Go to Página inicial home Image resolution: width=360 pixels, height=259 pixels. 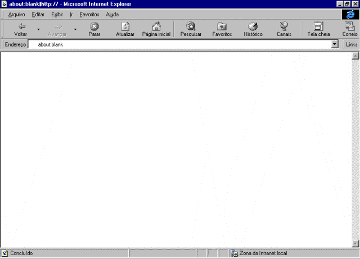click(x=156, y=29)
